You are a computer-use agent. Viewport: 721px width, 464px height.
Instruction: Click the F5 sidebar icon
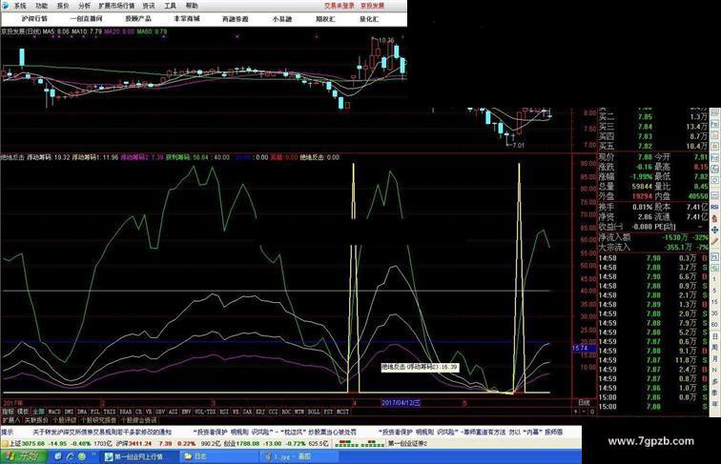pyautogui.click(x=714, y=257)
